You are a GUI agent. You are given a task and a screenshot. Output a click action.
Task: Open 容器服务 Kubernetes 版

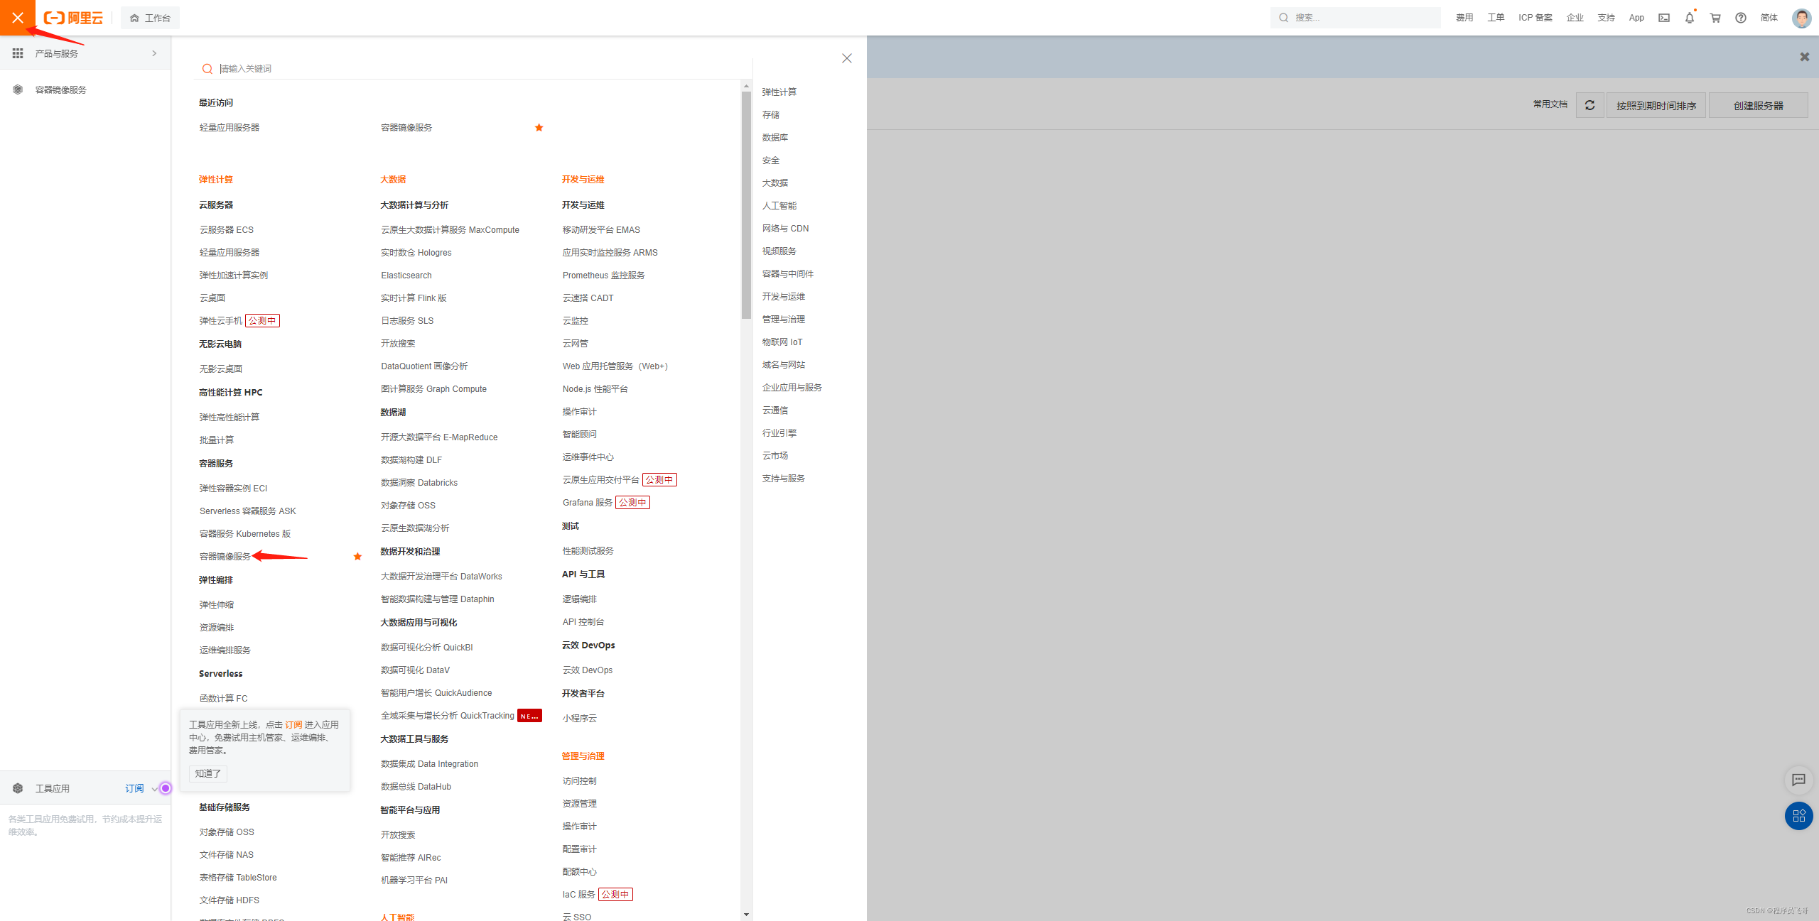click(245, 534)
